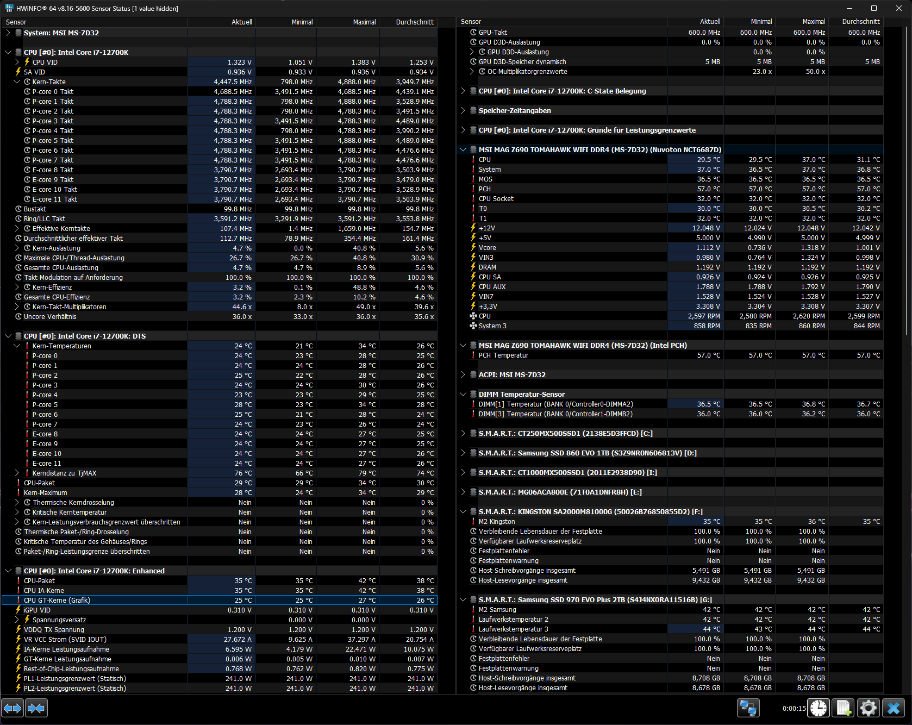Click the fan icon beside System 3
912x725 pixels.
pos(473,326)
